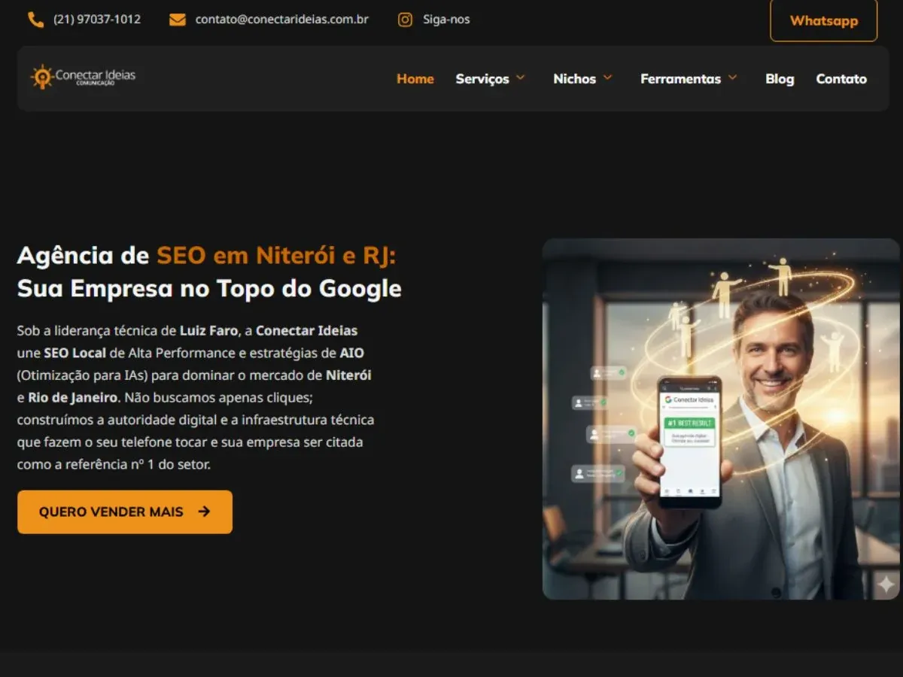Open the Instagram icon
Screen dimensions: 903x677
coord(405,20)
